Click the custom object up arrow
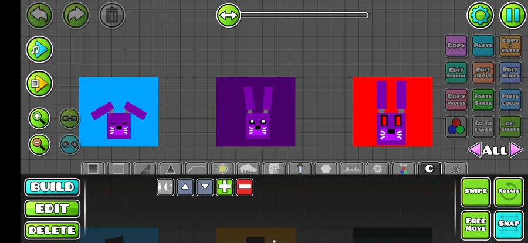The height and width of the screenshot is (243, 528). tap(185, 187)
